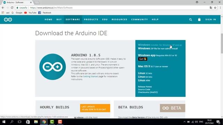Switch to Chrome on taskbar
The image size is (223, 125).
44,122
